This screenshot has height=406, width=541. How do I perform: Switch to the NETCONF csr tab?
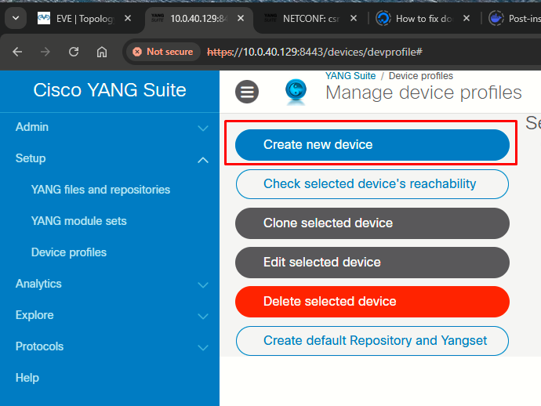click(x=310, y=19)
